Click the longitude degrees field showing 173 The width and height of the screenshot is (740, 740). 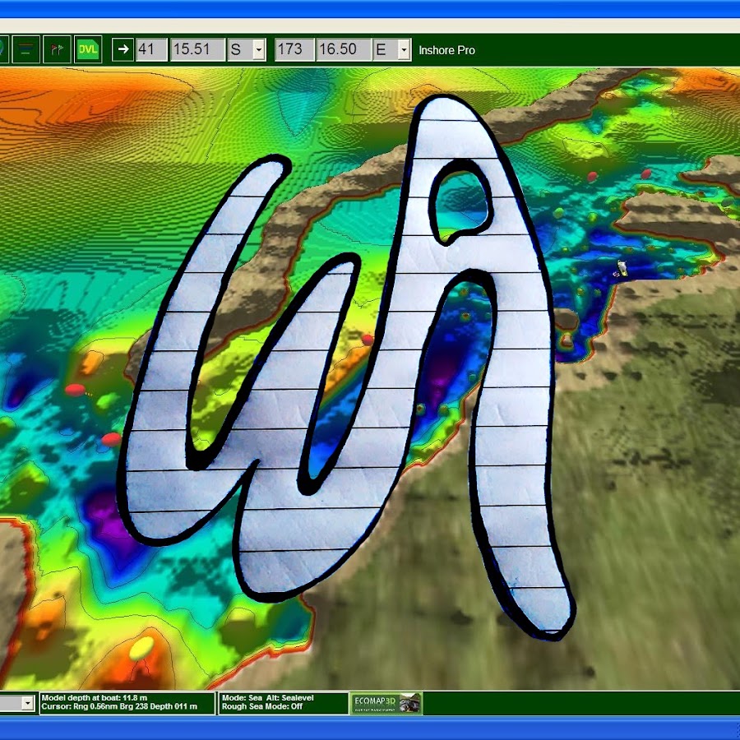pos(294,49)
